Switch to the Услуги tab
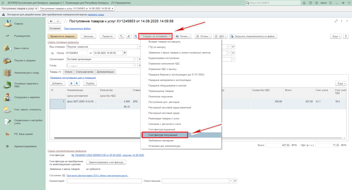This screenshot has width=352, height=190. point(68,72)
